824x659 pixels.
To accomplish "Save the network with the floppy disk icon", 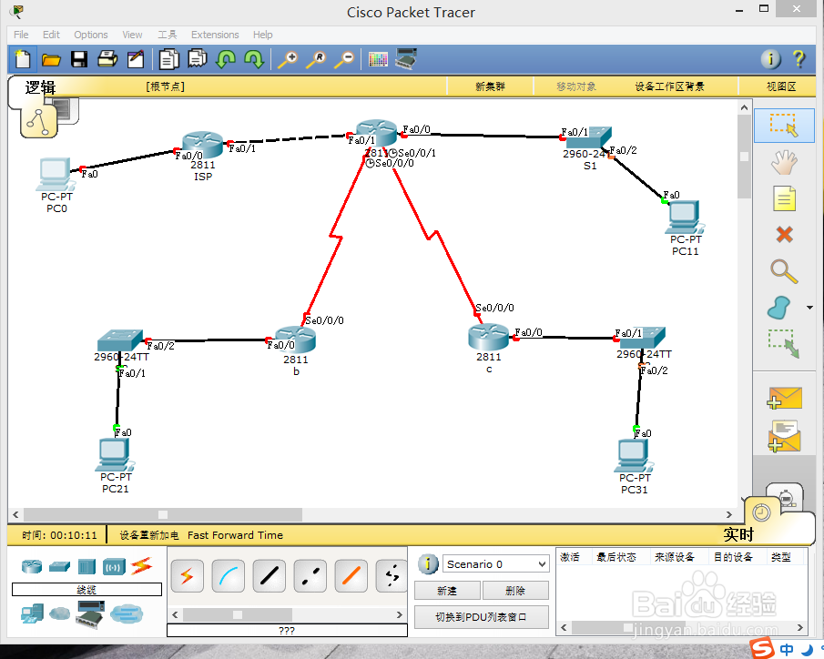I will [79, 59].
